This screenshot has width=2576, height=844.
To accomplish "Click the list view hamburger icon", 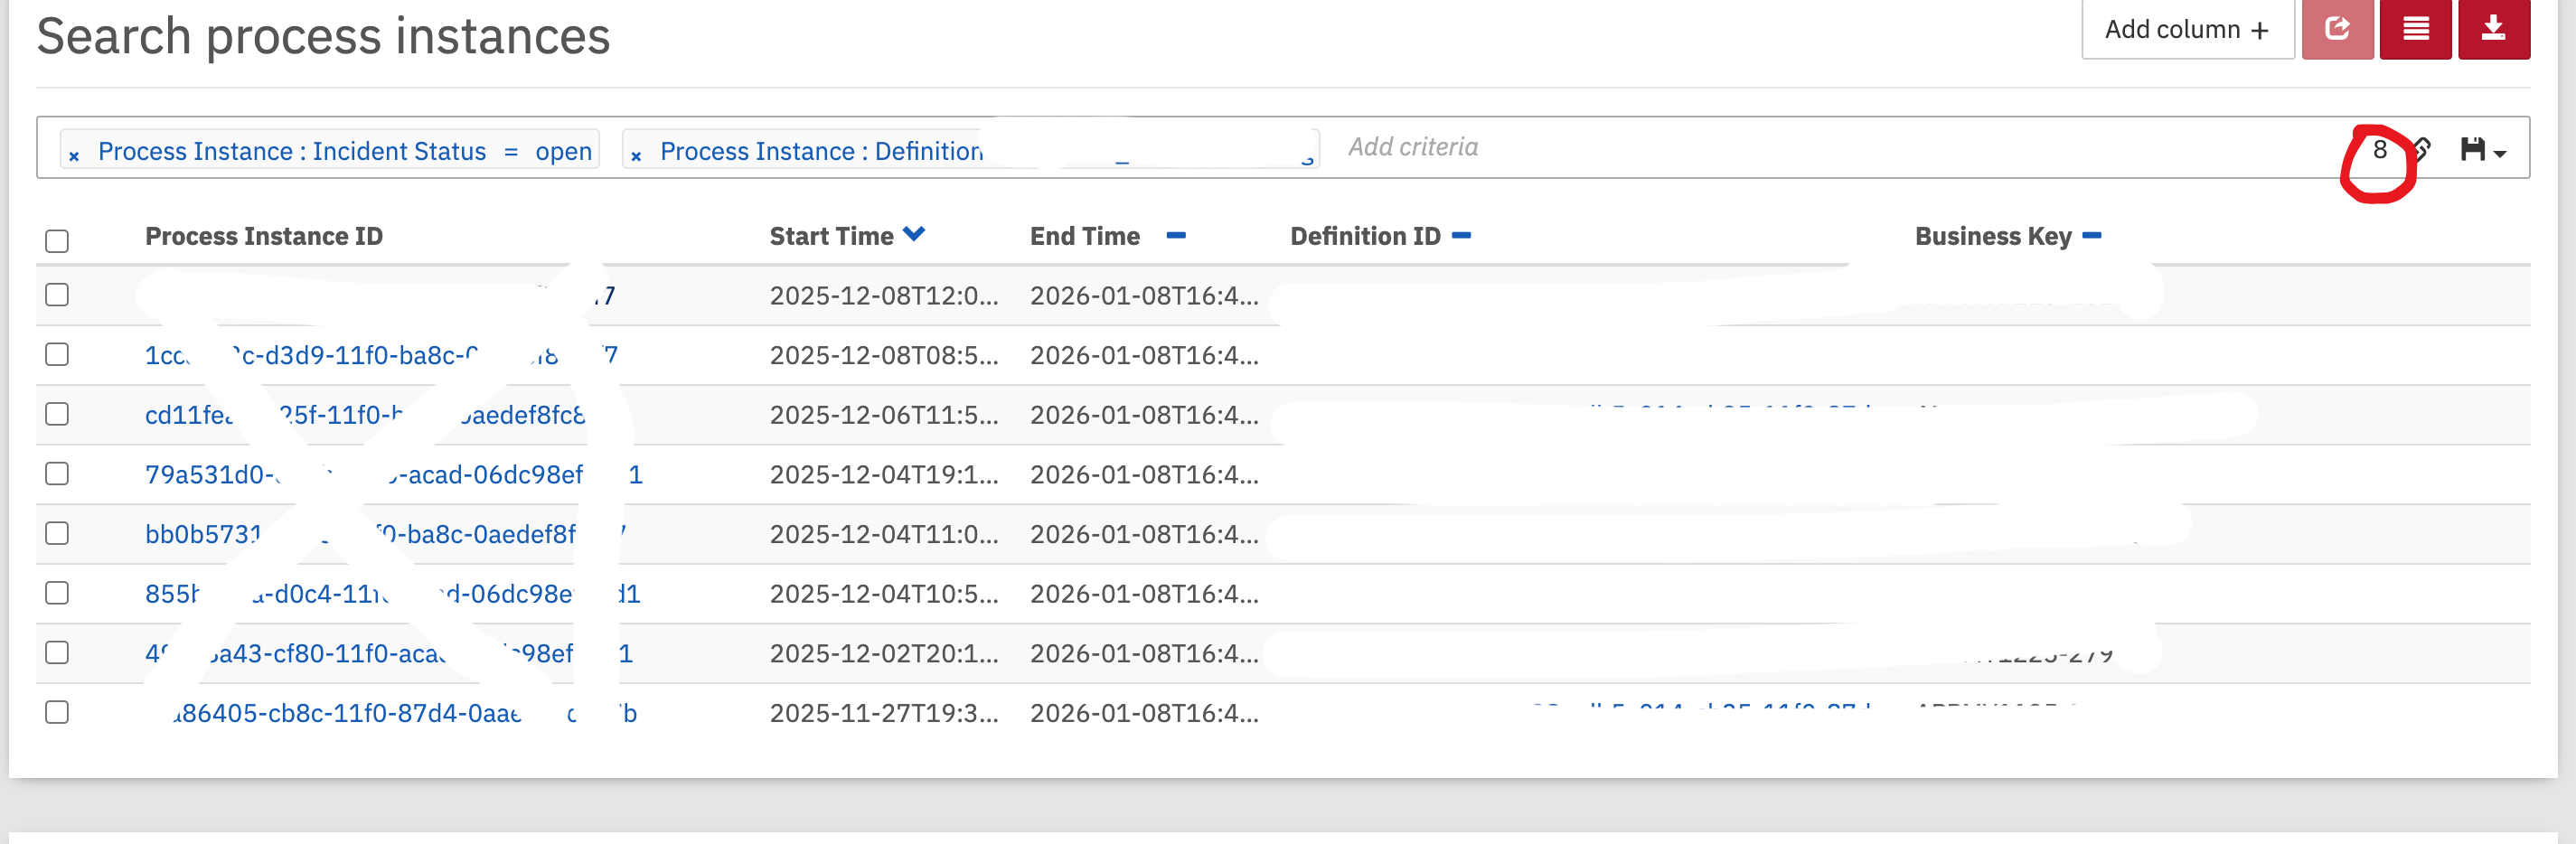I will [2416, 29].
